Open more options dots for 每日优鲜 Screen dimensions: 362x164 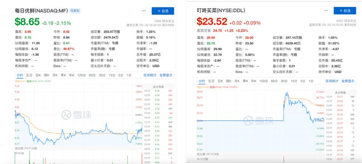coord(144,11)
